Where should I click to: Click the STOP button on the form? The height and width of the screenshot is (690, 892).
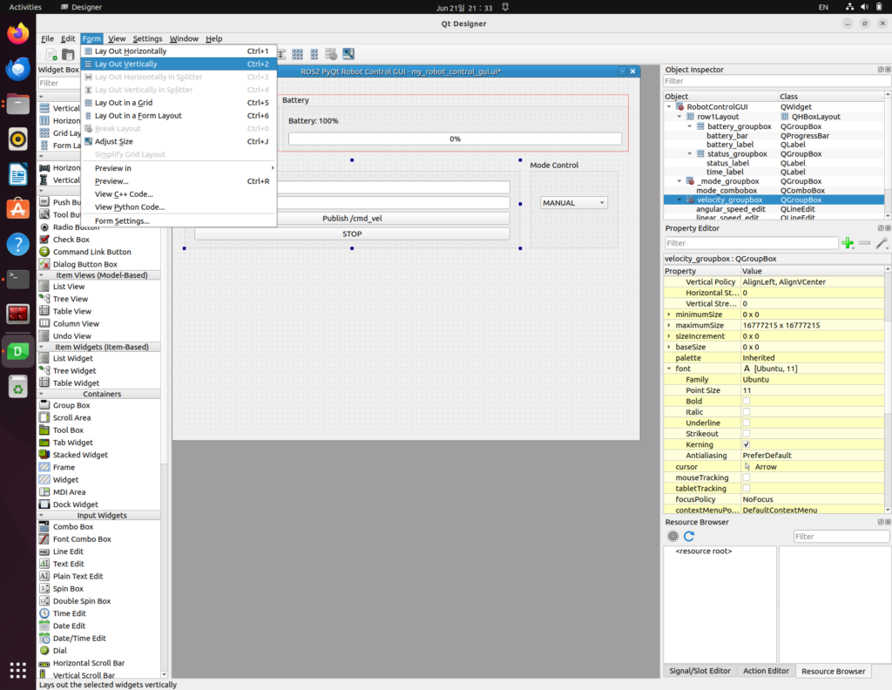pos(352,233)
